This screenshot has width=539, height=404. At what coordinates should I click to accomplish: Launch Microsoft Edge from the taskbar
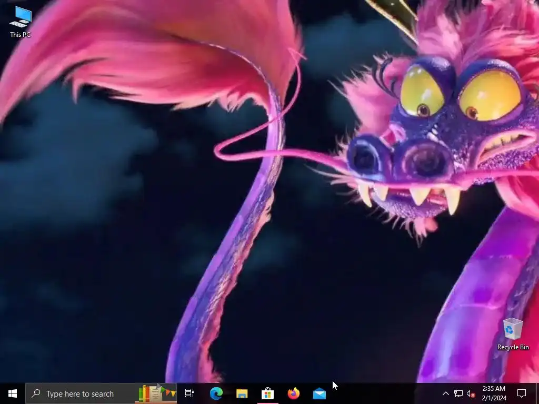point(216,393)
